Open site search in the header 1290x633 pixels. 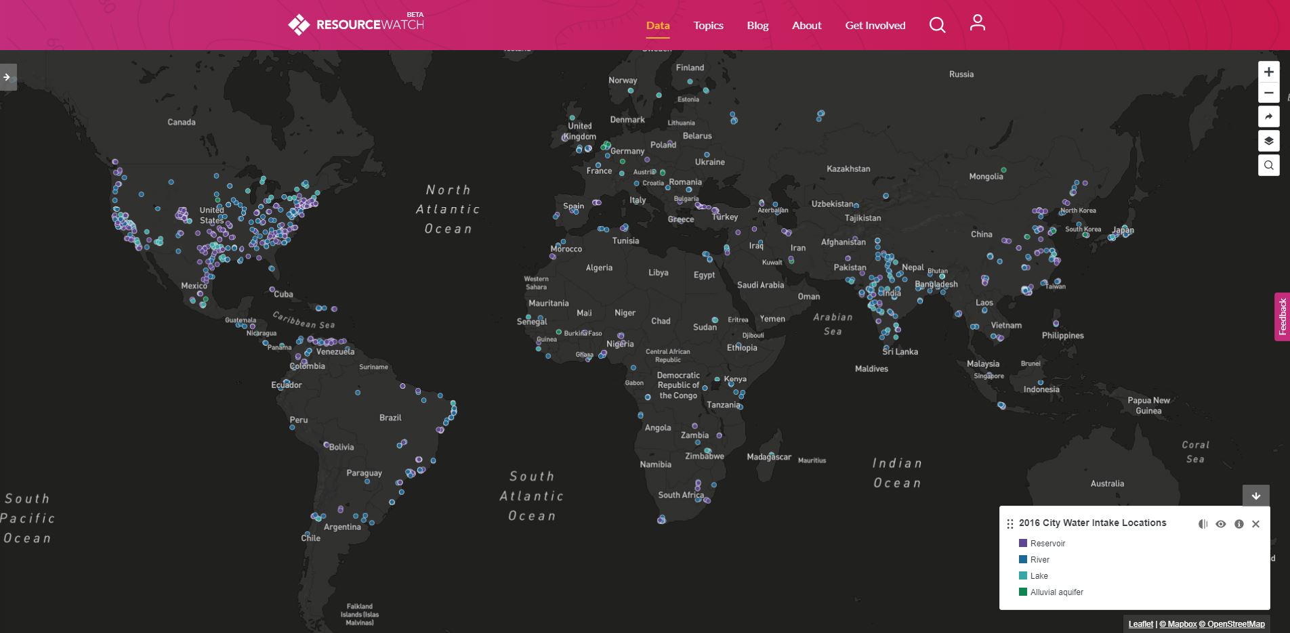click(937, 26)
